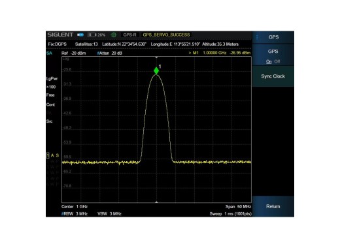Click the SIGLENT logo in the top bar

click(60, 35)
